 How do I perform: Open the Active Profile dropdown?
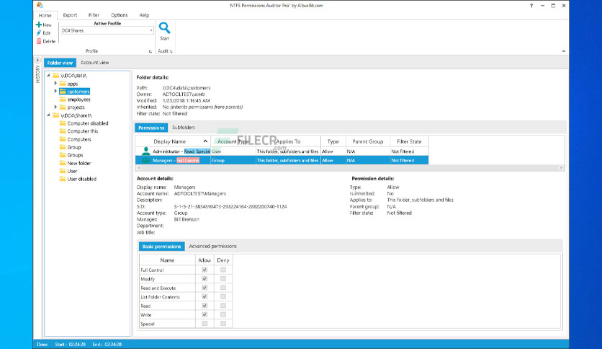tap(151, 31)
